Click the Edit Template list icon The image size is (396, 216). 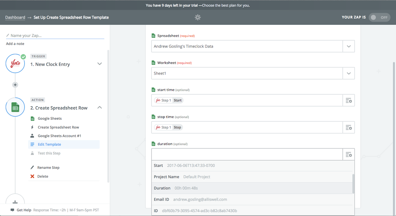tap(32, 145)
